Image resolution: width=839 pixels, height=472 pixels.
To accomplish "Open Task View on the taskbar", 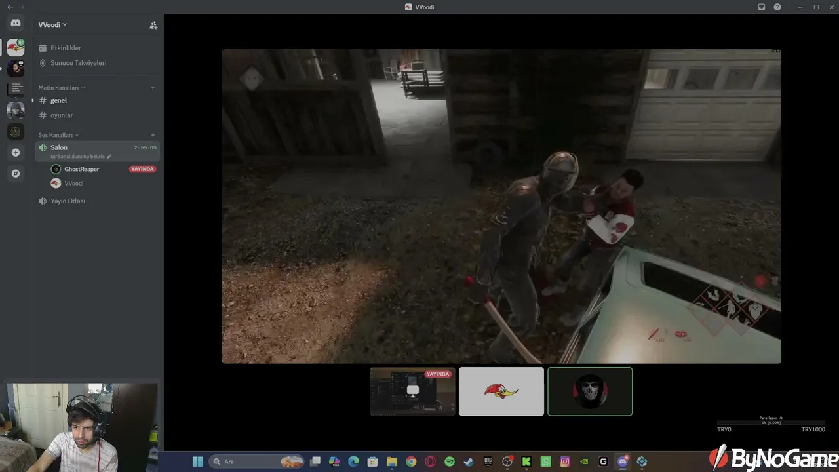I will click(x=315, y=462).
